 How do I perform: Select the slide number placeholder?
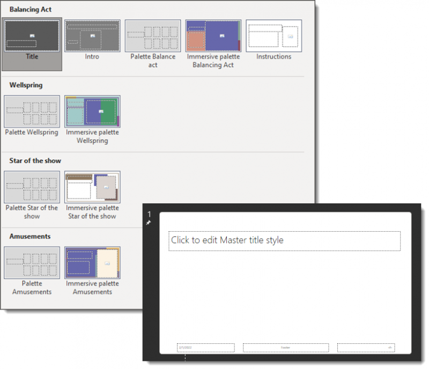pos(366,348)
